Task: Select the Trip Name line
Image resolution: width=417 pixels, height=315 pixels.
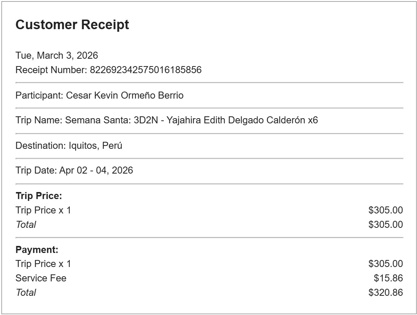Action: point(167,120)
